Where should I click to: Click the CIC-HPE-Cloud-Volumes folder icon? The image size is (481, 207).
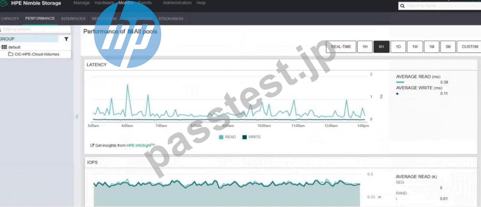coord(11,54)
